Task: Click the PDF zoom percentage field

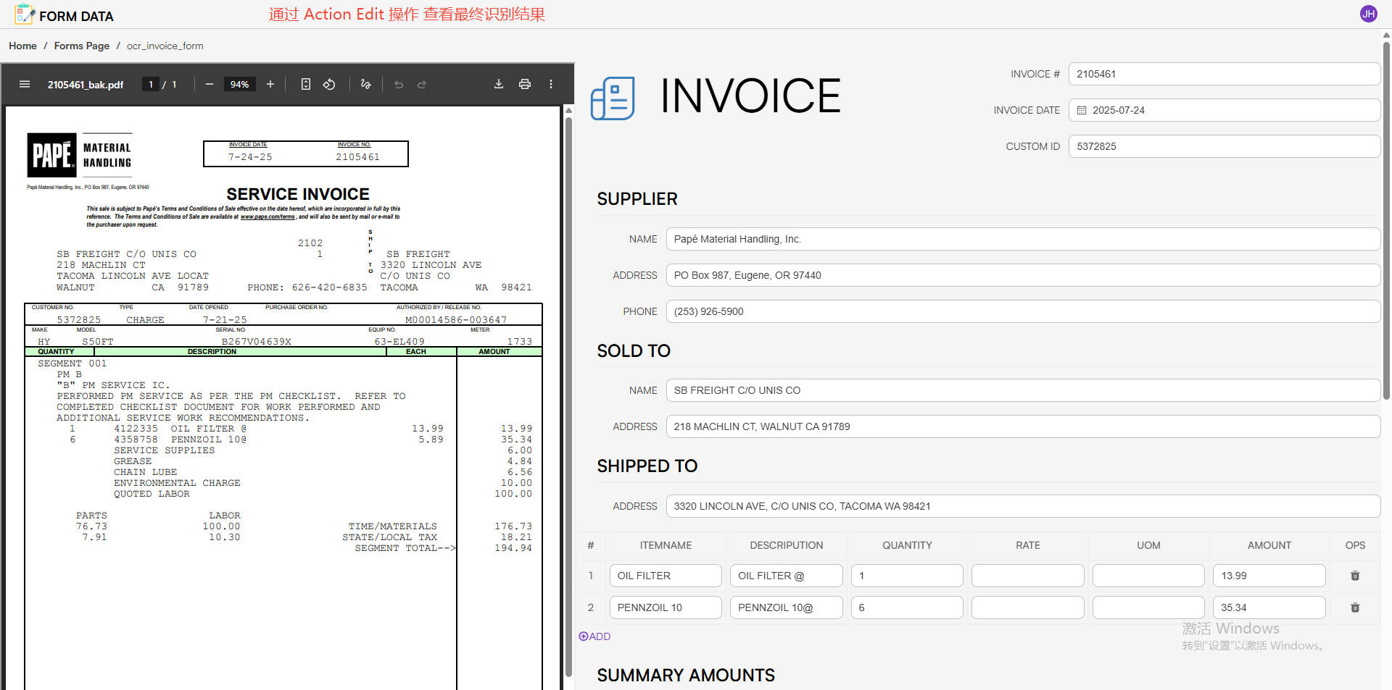Action: (239, 84)
